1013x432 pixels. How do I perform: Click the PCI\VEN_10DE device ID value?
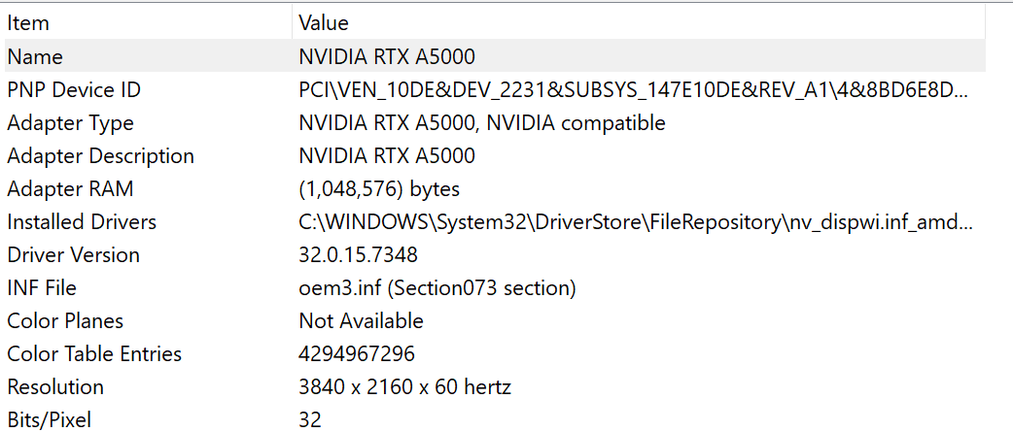pos(633,90)
